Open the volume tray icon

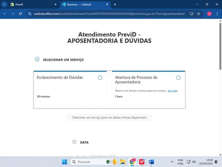pyautogui.click(x=194, y=162)
